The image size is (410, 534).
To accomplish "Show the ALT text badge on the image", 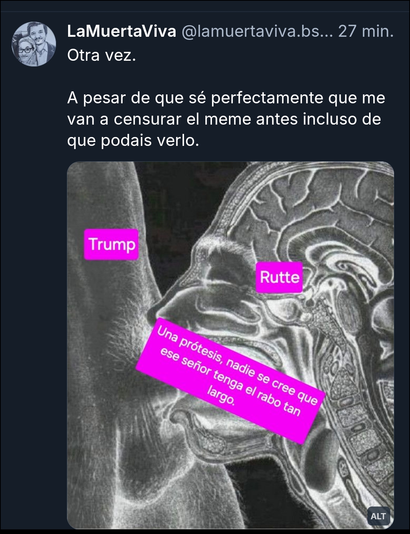I will pos(378,516).
